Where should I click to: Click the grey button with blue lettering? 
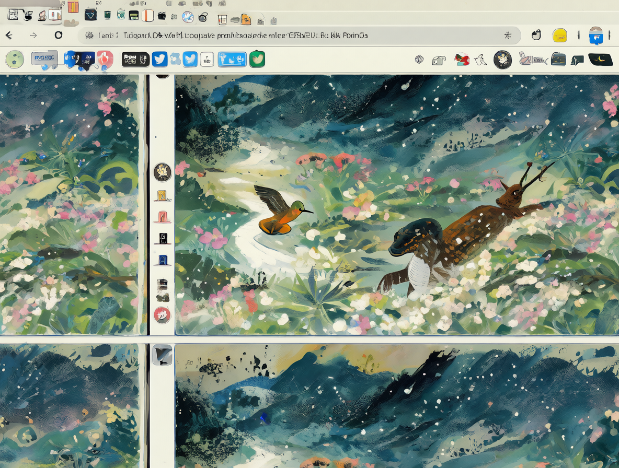(x=44, y=59)
